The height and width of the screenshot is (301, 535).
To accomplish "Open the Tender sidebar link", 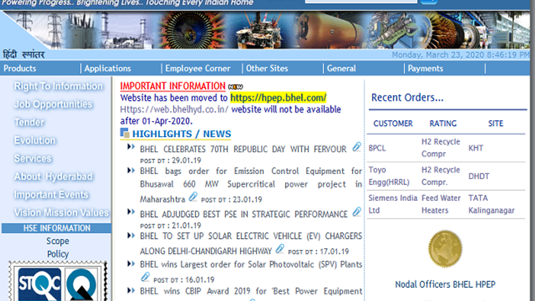I will point(29,122).
